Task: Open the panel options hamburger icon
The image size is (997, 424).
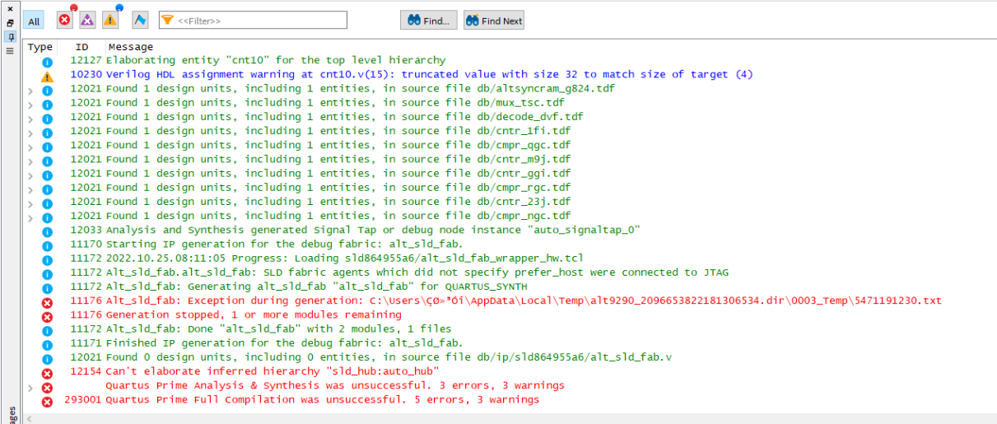Action: tap(10, 51)
